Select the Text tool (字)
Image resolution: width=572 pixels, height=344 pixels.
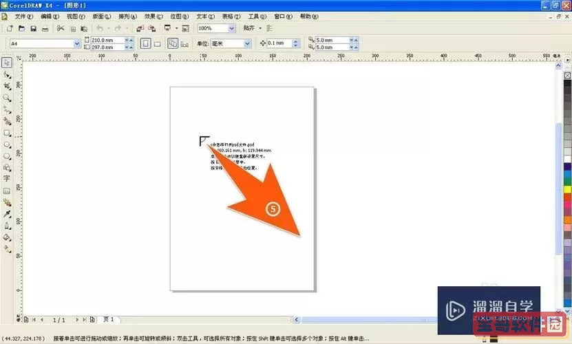[7, 178]
